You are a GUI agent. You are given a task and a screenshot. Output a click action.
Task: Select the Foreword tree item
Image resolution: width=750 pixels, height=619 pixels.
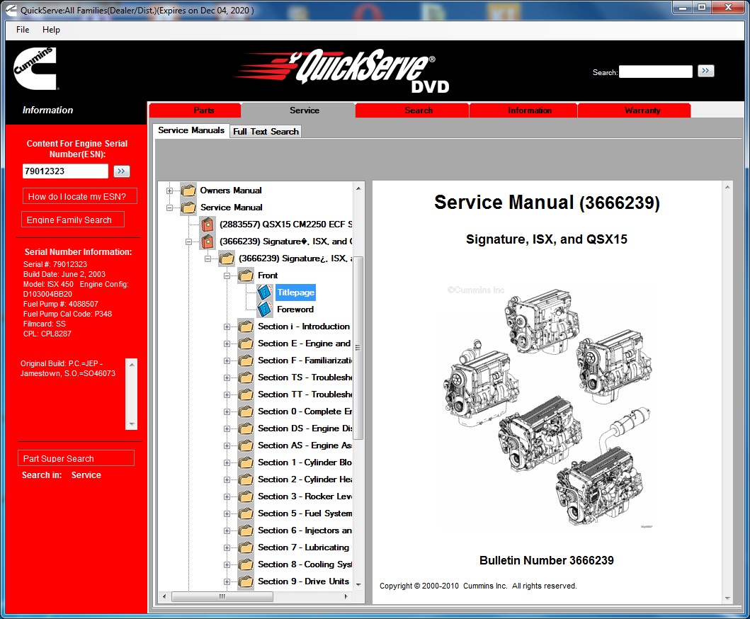click(x=295, y=309)
